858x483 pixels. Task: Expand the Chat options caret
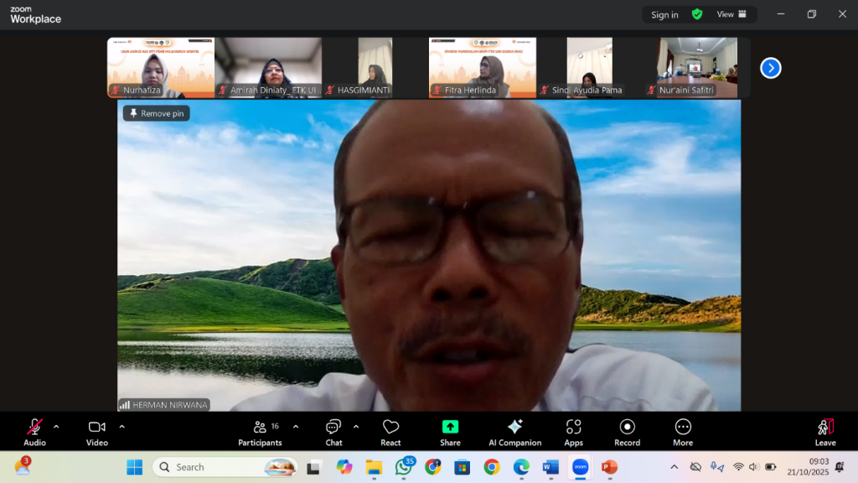click(x=356, y=426)
